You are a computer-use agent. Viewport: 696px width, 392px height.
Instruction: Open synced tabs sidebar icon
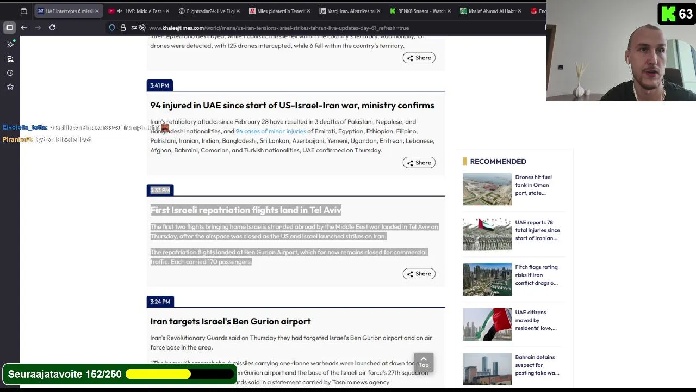click(10, 59)
